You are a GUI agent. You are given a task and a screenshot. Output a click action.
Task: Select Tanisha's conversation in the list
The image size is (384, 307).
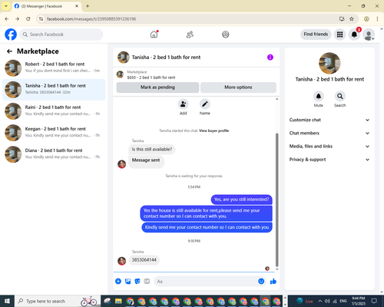54,90
